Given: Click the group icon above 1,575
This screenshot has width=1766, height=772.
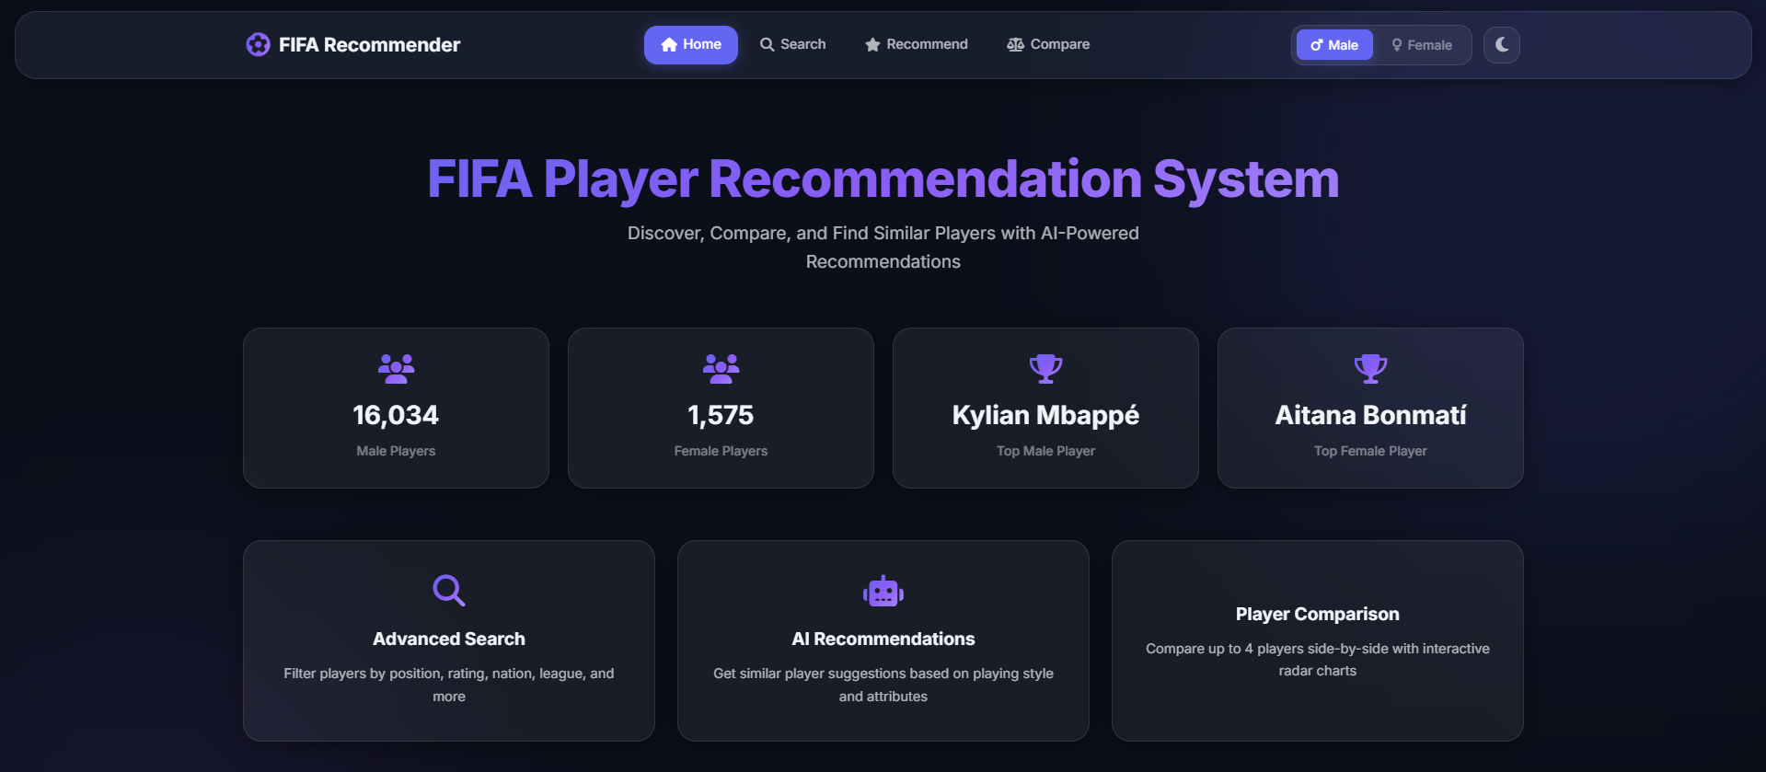Looking at the screenshot, I should click(721, 369).
